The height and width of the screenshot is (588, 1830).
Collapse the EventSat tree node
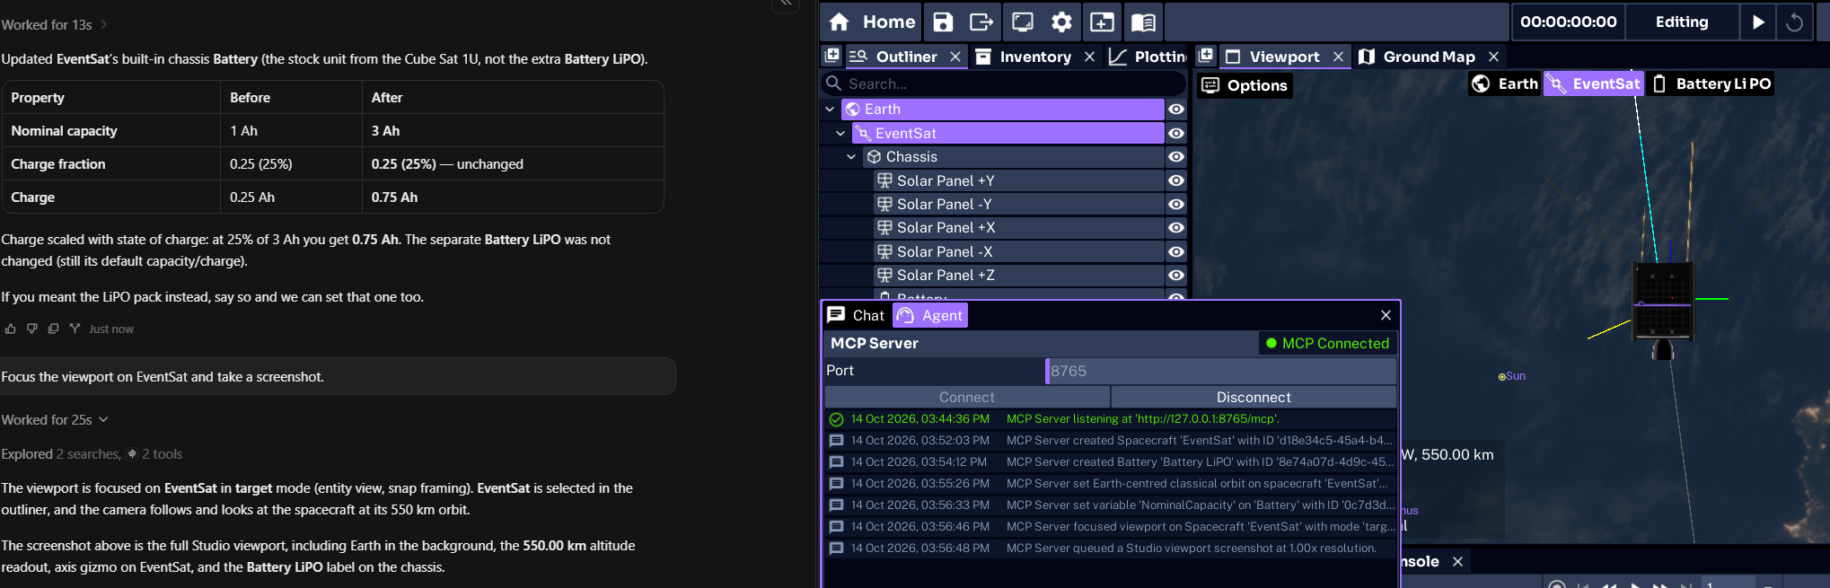coord(840,133)
